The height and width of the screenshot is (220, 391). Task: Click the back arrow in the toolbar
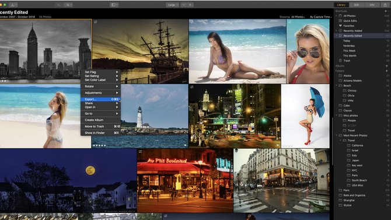point(58,5)
